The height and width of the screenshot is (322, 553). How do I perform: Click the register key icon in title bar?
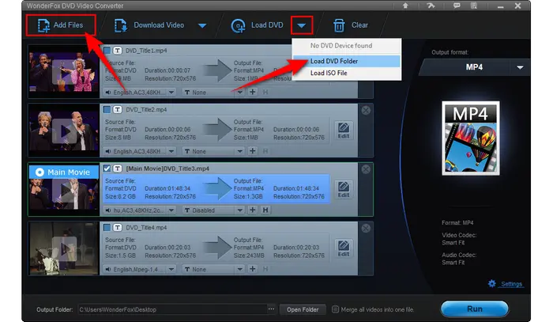tap(431, 6)
